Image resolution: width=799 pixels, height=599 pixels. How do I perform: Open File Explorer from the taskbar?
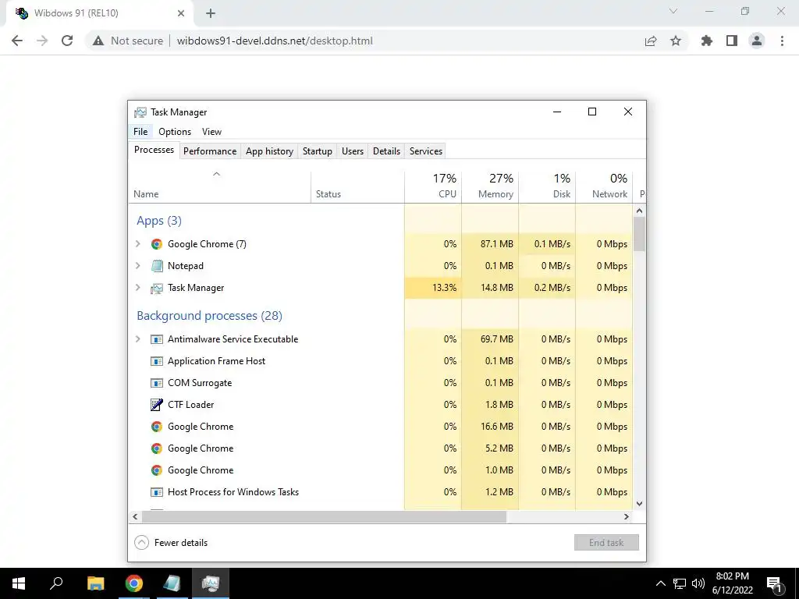[x=95, y=583]
